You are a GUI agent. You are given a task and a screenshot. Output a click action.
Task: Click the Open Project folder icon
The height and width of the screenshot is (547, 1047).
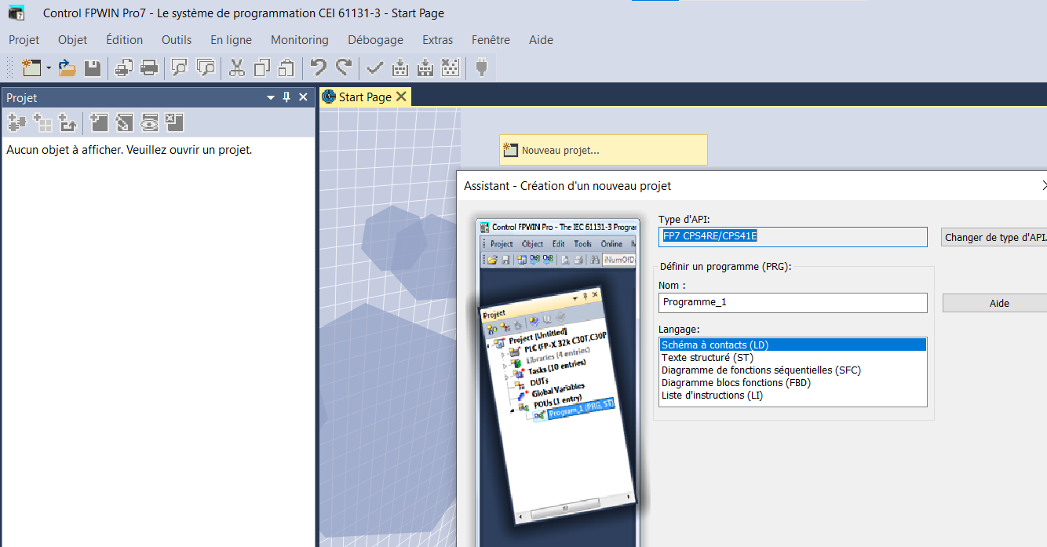click(67, 68)
